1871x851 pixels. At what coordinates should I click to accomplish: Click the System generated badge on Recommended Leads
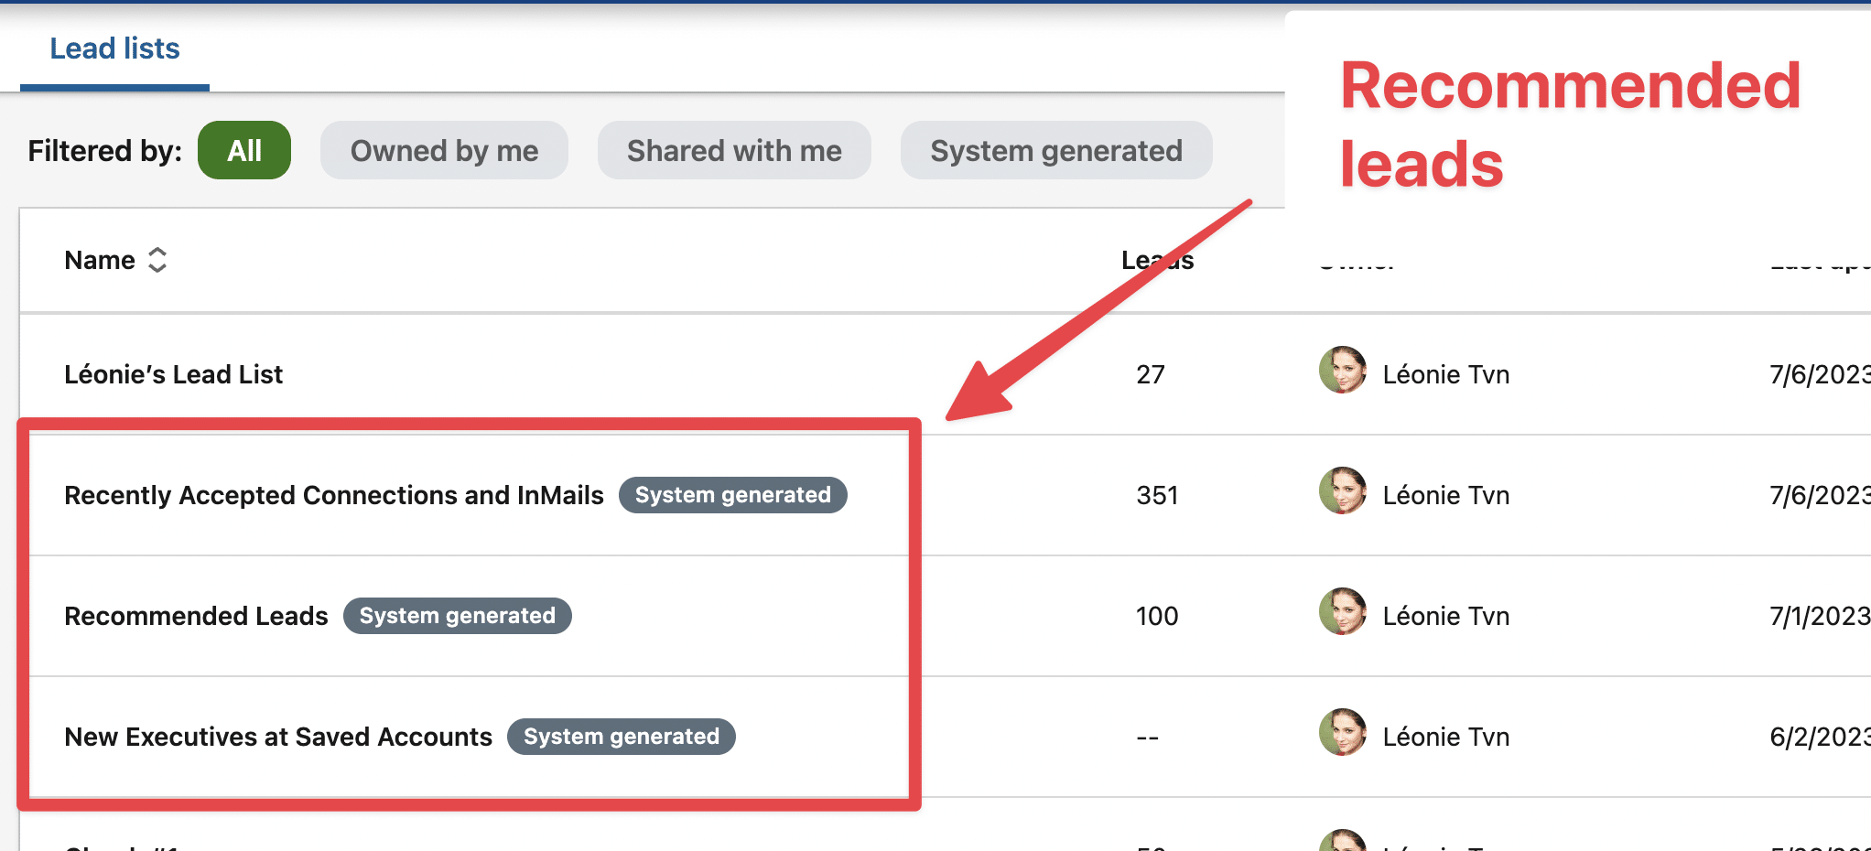coord(457,615)
